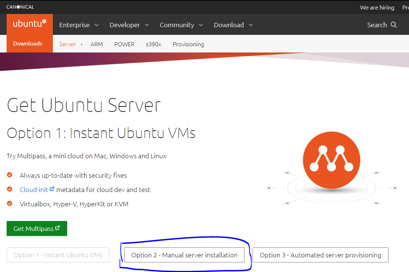Image resolution: width=409 pixels, height=272 pixels.
Task: Expand the Community menu chevron
Action: [x=201, y=25]
